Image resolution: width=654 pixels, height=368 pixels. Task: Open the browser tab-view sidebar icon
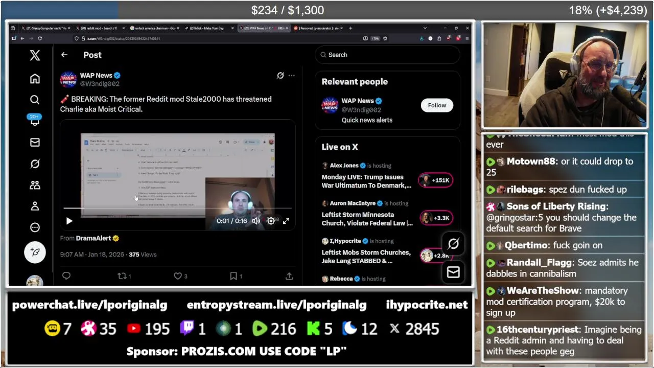(13, 38)
